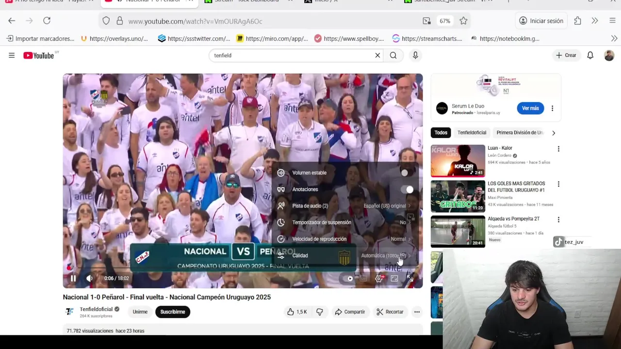Open the Firefox application menu hamburger
Image resolution: width=621 pixels, height=349 pixels.
[x=612, y=21]
